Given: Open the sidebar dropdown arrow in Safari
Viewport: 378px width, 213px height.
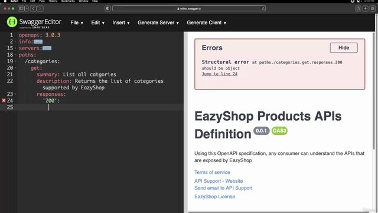Looking at the screenshot, I should pos(27,9).
